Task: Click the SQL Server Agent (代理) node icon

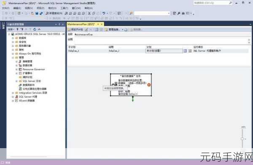Action: coord(16,97)
